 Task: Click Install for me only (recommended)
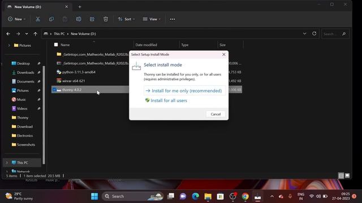click(x=184, y=91)
